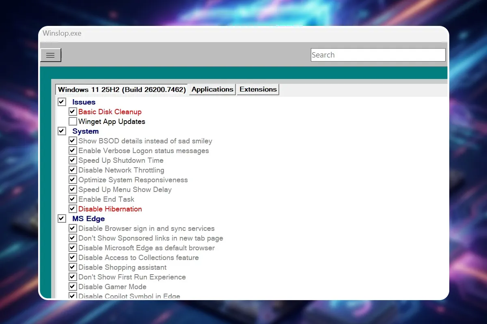
Task: Uncheck the Issues category checkbox
Action: 61,102
